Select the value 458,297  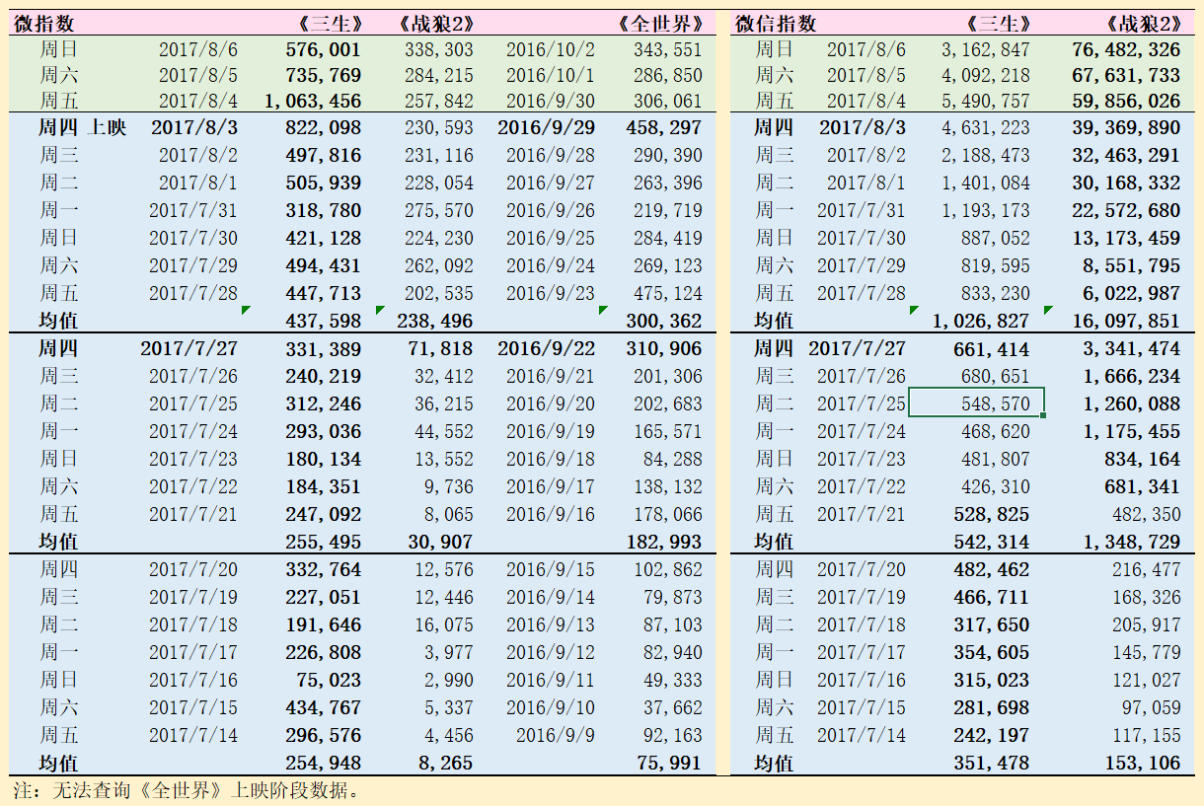[664, 127]
